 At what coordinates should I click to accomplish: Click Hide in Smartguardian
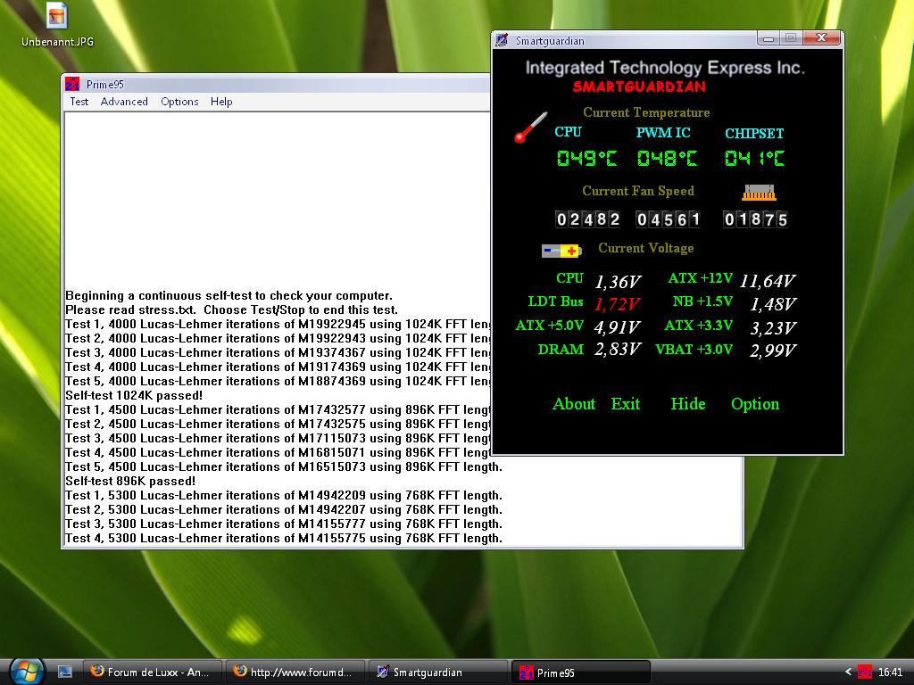click(688, 404)
